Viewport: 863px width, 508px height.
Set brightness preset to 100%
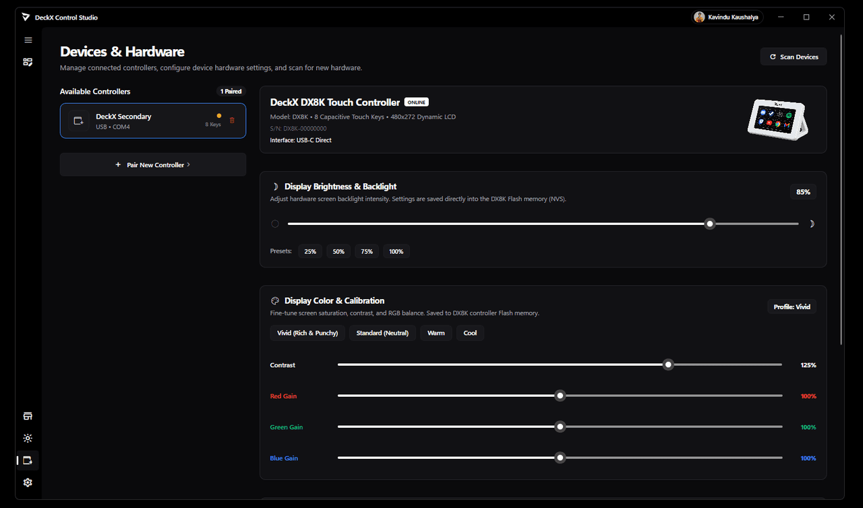coord(396,251)
